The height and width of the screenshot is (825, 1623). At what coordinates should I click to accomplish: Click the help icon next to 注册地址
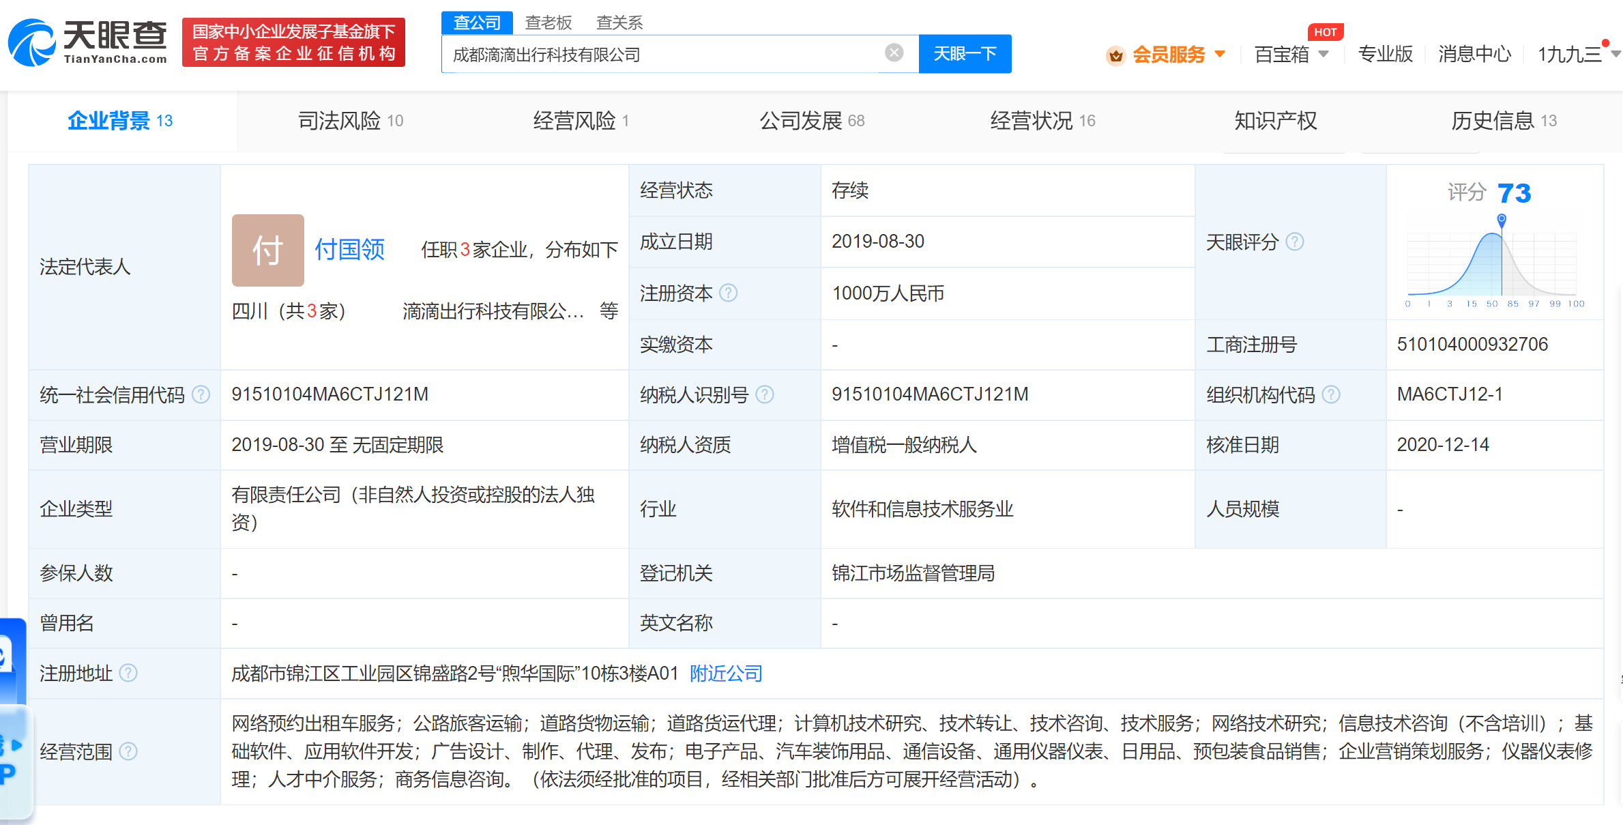(128, 673)
